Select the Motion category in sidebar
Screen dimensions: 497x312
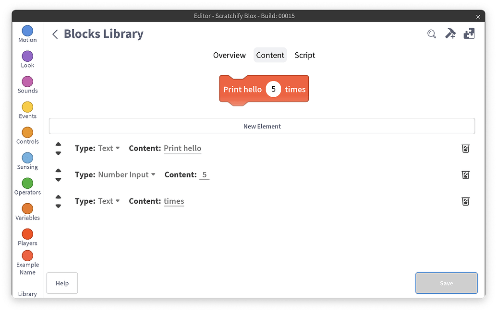click(x=27, y=33)
